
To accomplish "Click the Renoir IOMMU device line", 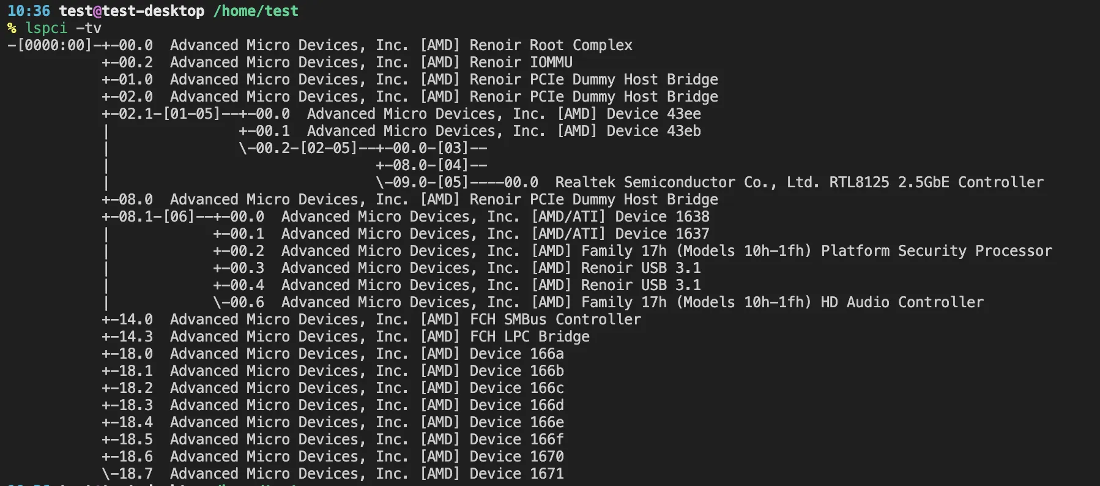I will [521, 62].
